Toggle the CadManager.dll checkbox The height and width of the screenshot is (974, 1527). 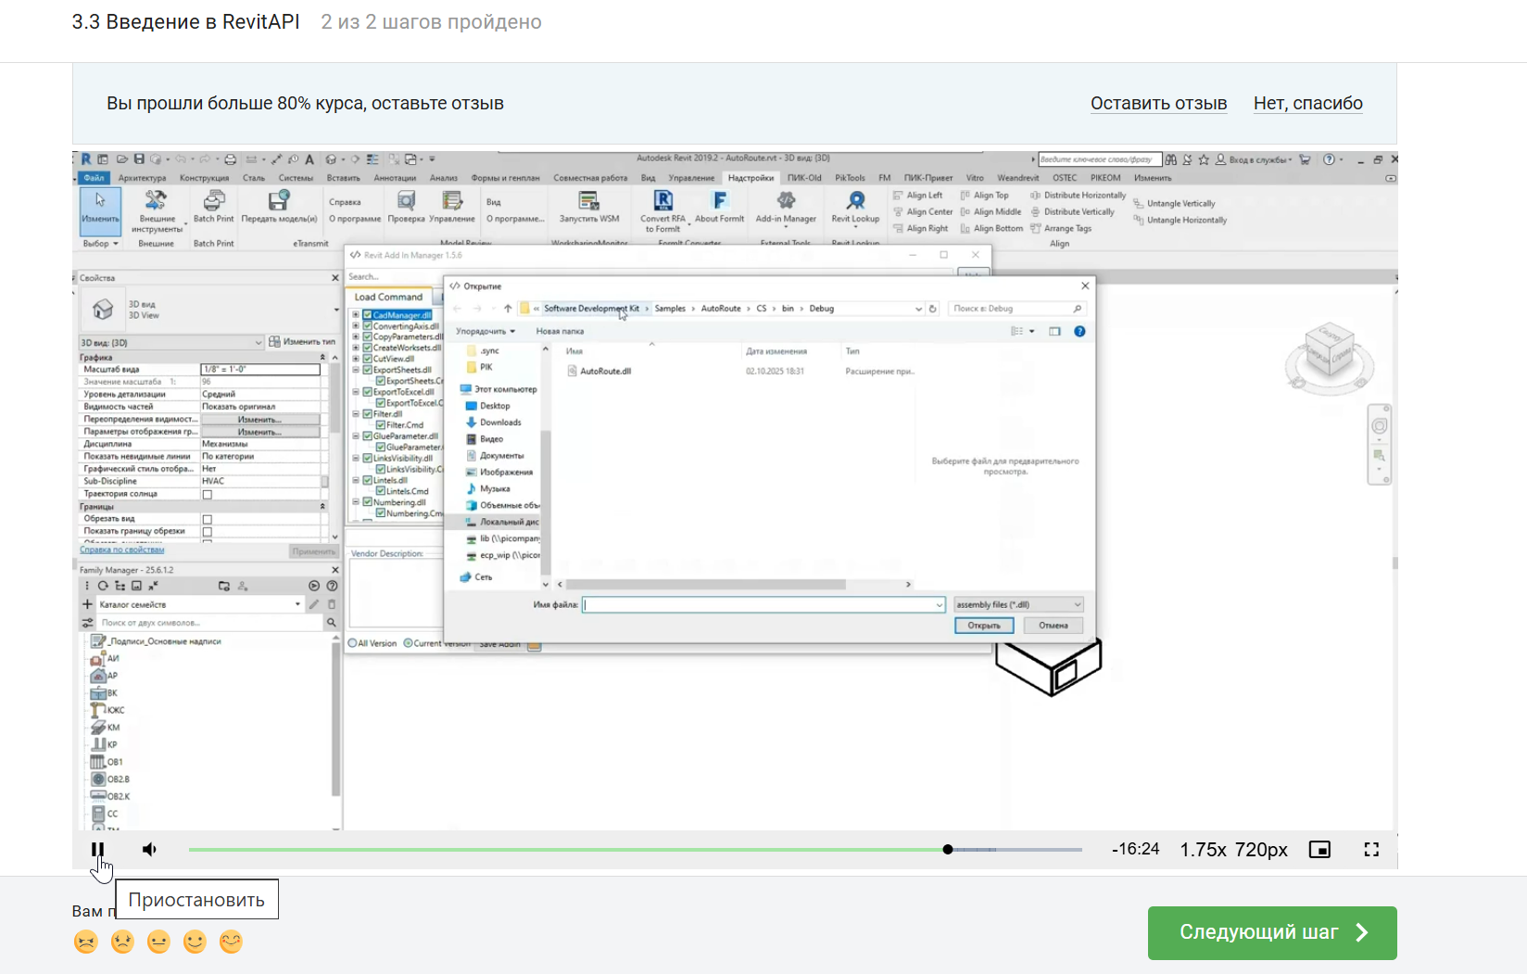368,315
